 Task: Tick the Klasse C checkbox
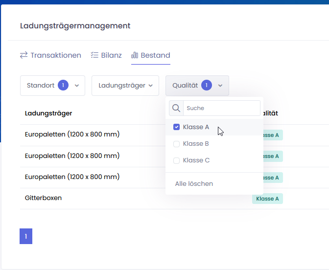[177, 160]
